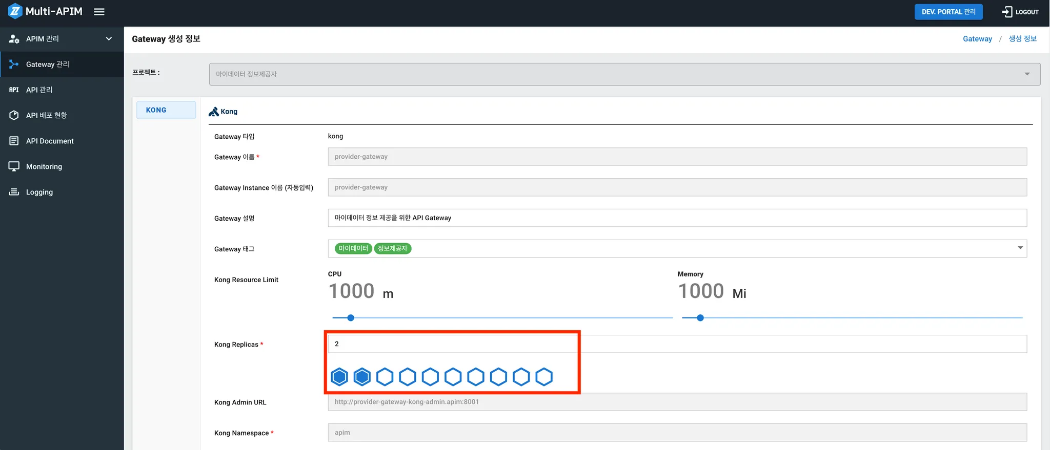1050x450 pixels.
Task: Click the Logging list icon
Action: [x=14, y=192]
